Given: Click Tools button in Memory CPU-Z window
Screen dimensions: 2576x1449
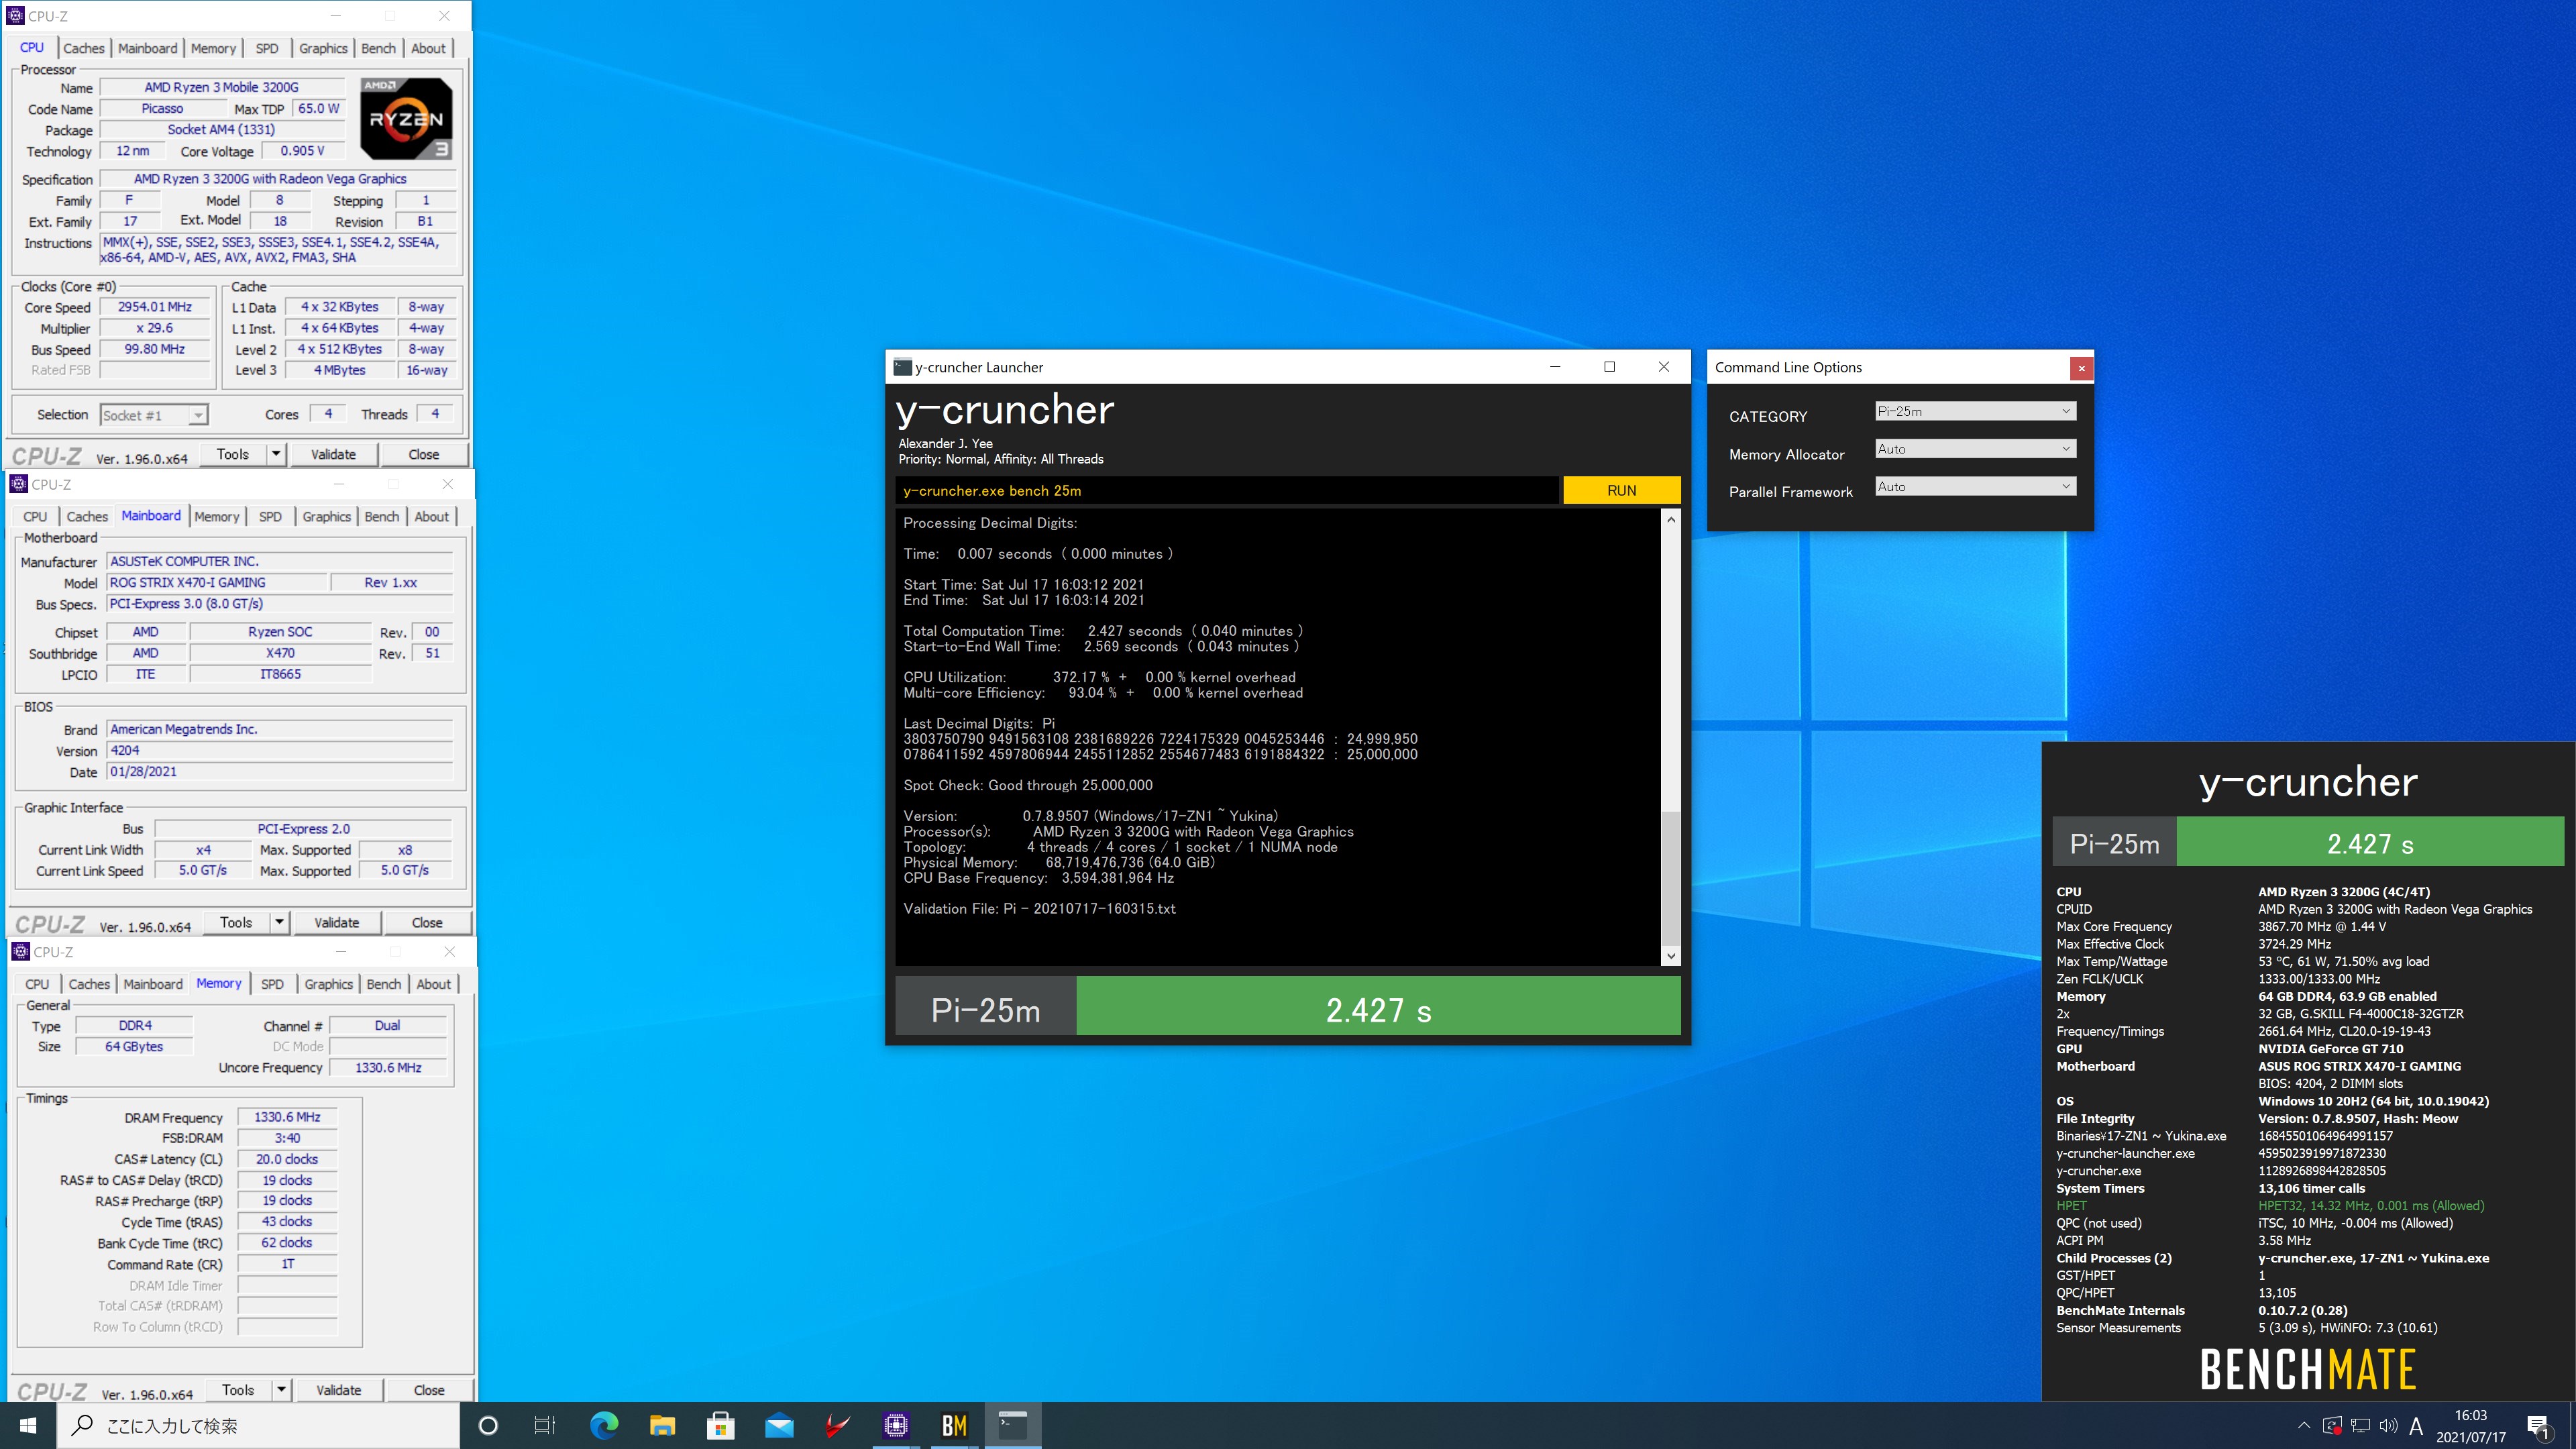Looking at the screenshot, I should pyautogui.click(x=238, y=1390).
